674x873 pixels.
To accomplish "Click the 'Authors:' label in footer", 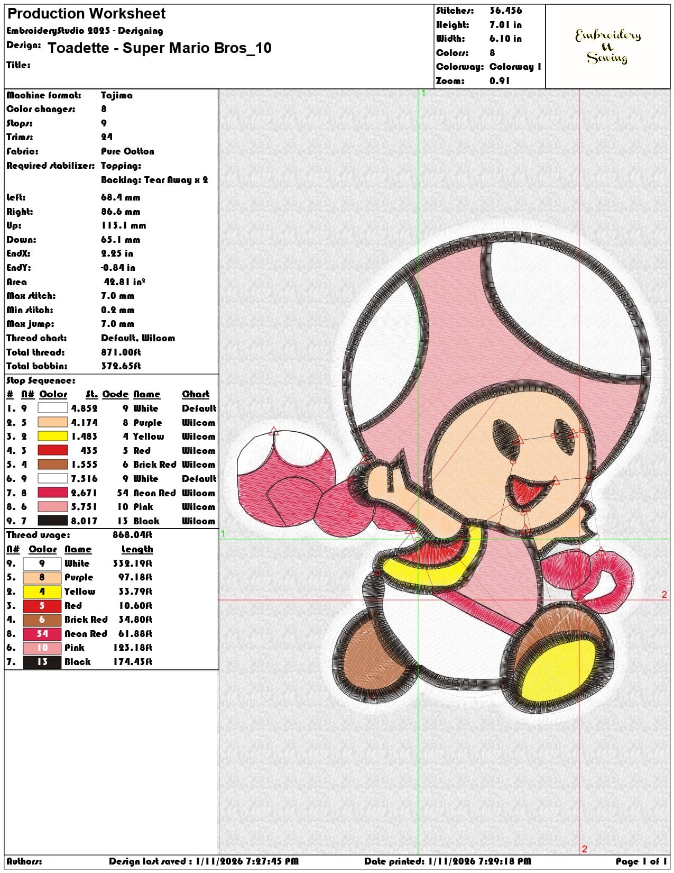I will 24,861.
